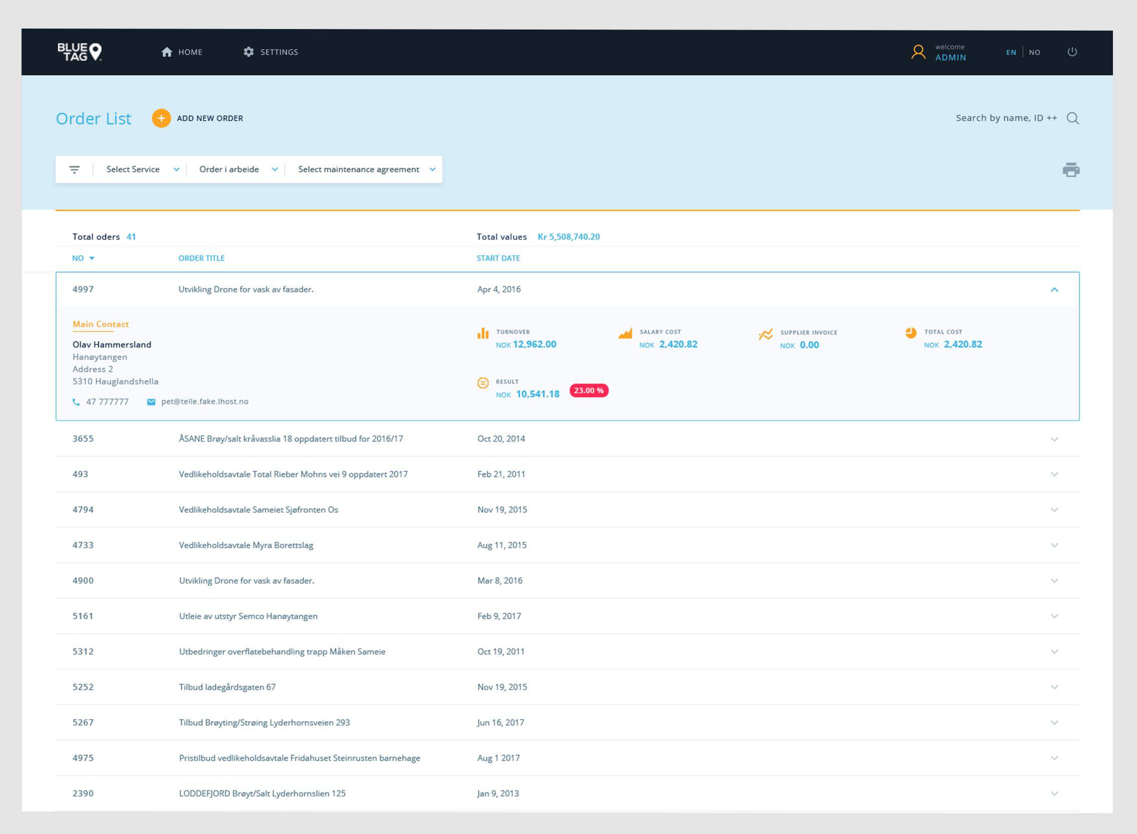The height and width of the screenshot is (834, 1137).
Task: Click the email envelope icon
Action: click(x=151, y=402)
